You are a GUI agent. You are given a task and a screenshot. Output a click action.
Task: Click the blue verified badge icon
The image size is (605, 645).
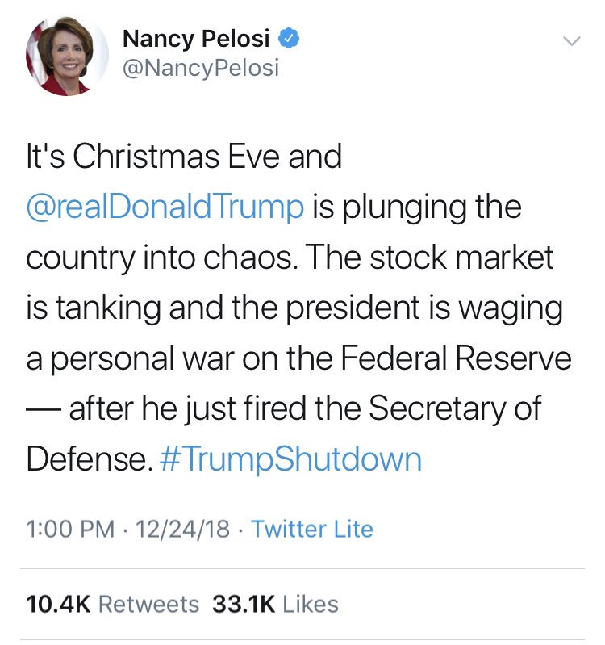289,37
